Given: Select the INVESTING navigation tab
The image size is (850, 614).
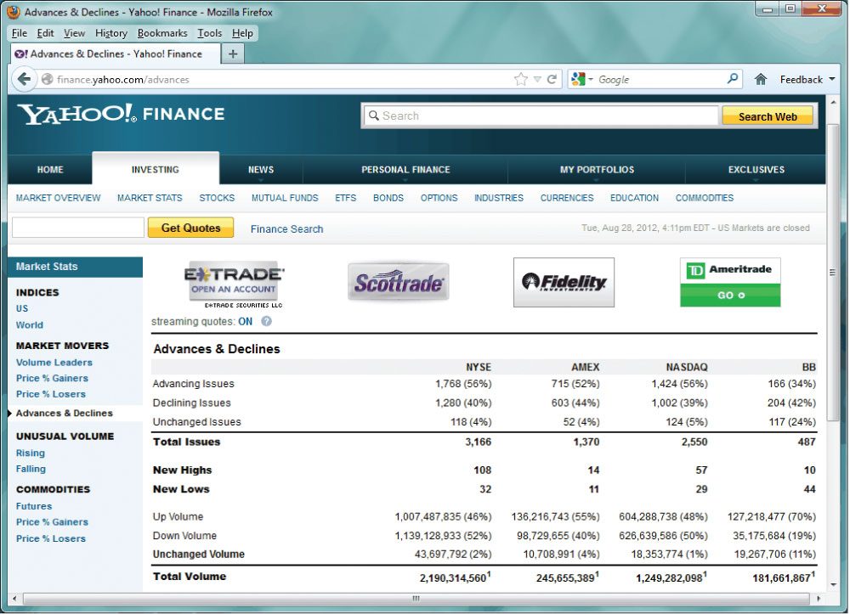Looking at the screenshot, I should click(x=156, y=170).
